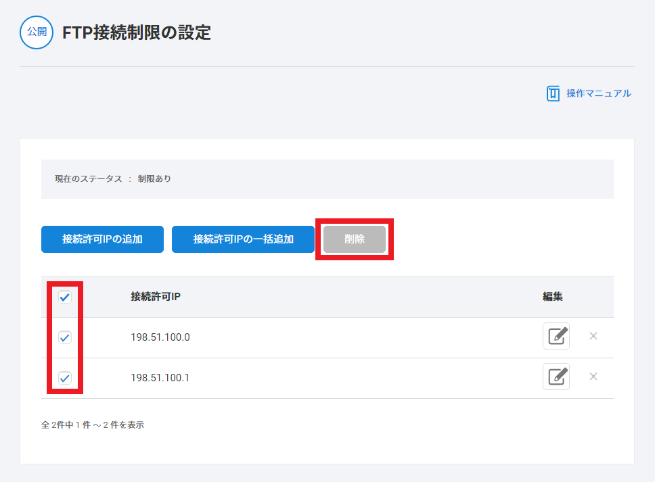655x482 pixels.
Task: Remove 198.51.100.0 using its X icon
Action: (x=593, y=336)
